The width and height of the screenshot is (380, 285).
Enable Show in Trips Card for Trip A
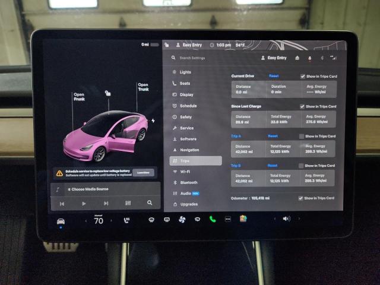(x=303, y=136)
